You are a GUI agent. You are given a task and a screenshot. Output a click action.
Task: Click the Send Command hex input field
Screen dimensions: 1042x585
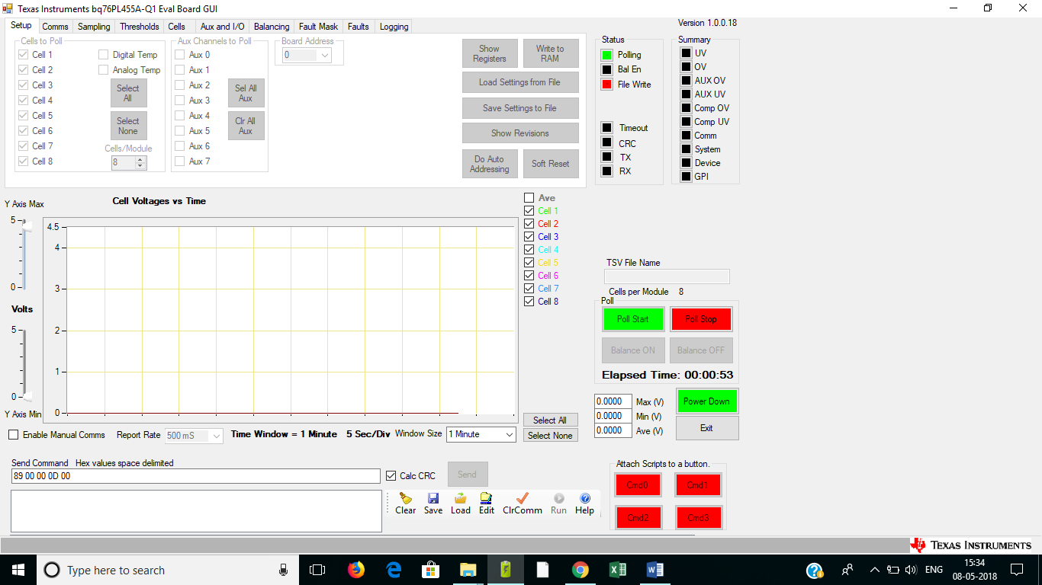195,476
